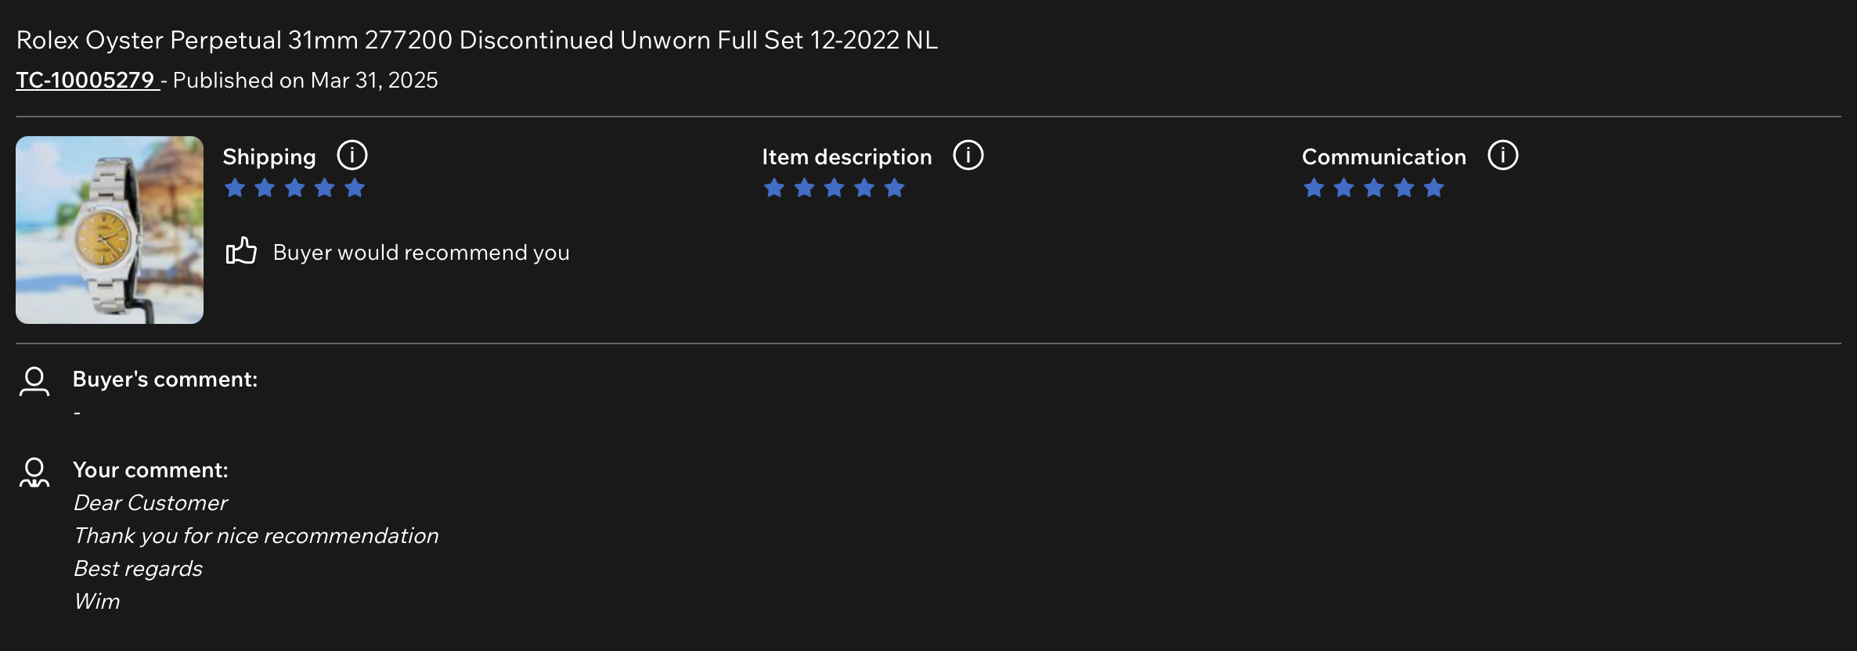Click the seller icon beside Your comment

[34, 473]
